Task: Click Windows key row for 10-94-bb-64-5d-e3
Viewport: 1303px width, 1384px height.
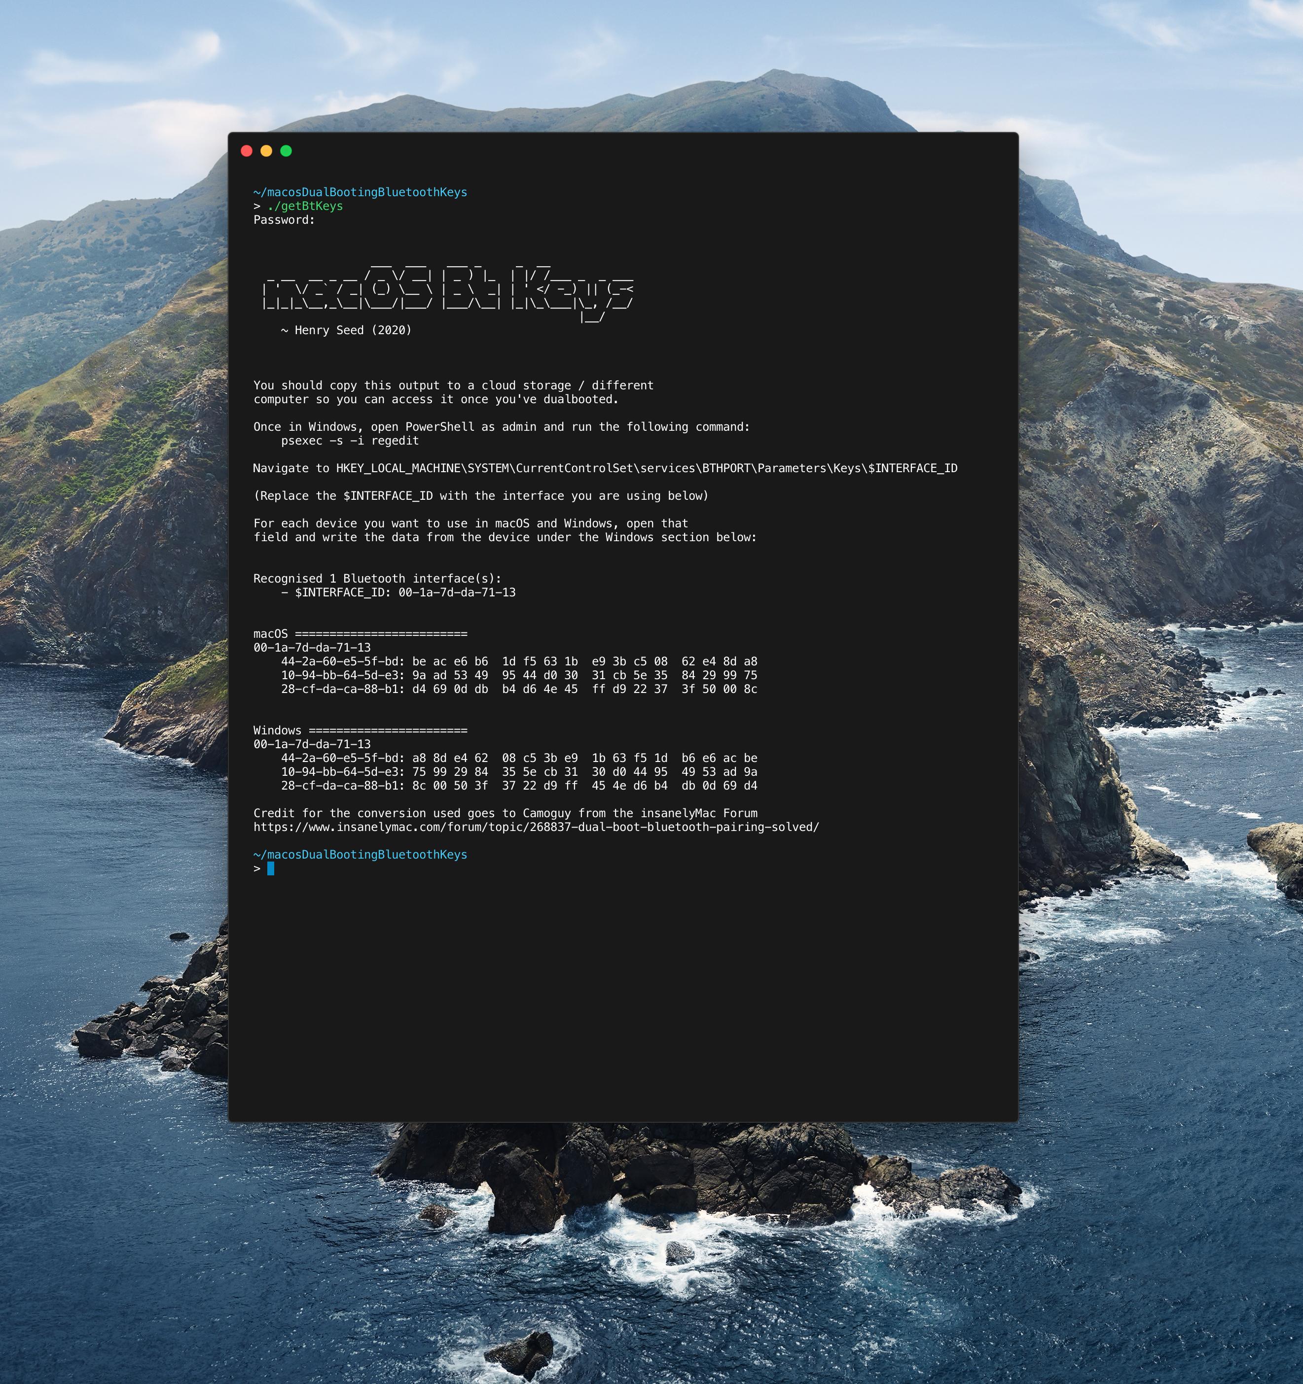Action: [518, 771]
